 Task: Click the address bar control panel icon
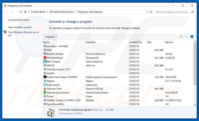(x=25, y=12)
